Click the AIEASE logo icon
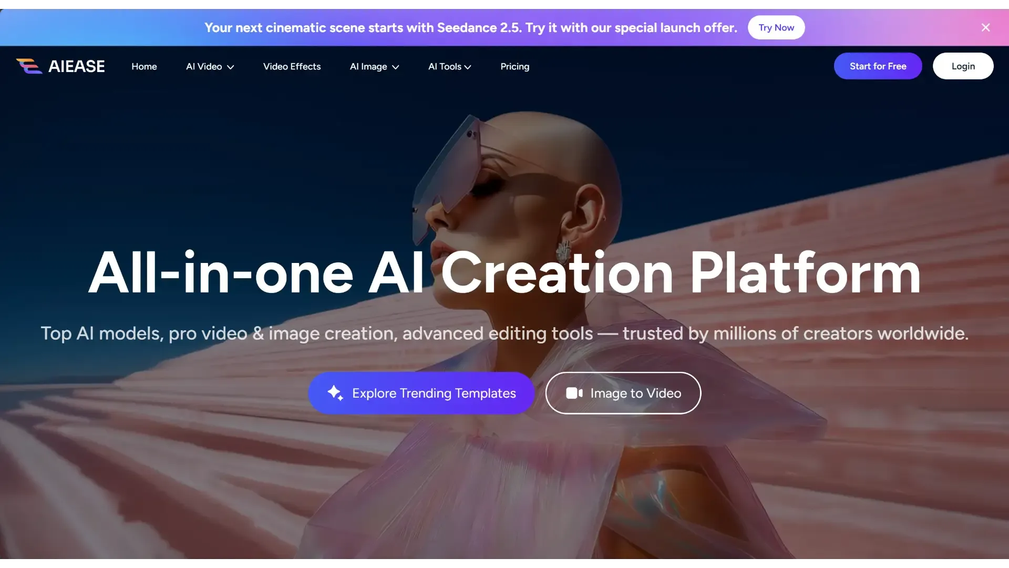Image resolution: width=1009 pixels, height=568 pixels. (29, 66)
